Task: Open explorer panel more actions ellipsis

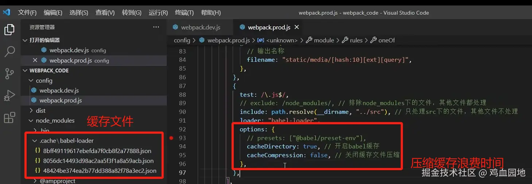Action: click(156, 27)
